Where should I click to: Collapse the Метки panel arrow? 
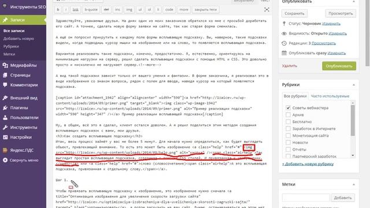click(x=353, y=184)
